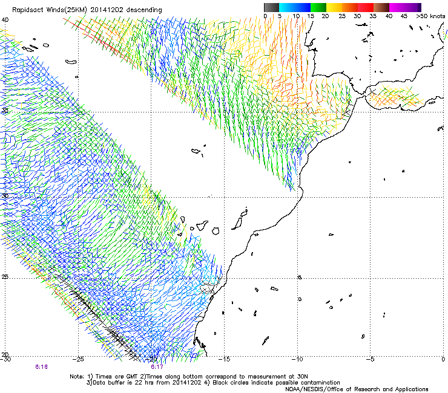Click the brown 35-40 knots legend segment

click(x=381, y=7)
